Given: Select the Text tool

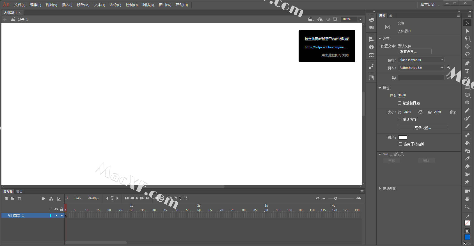Looking at the screenshot, I should (x=467, y=71).
